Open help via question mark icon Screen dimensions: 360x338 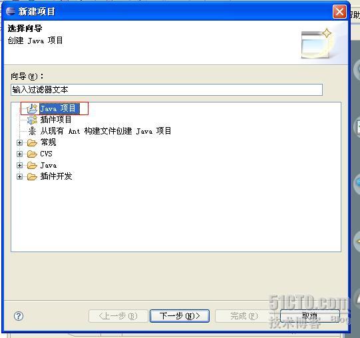[19, 316]
